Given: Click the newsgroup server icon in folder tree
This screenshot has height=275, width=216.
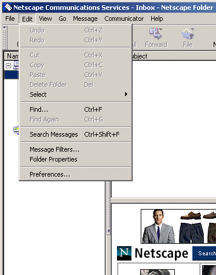Looking at the screenshot, I should [x=16, y=130].
